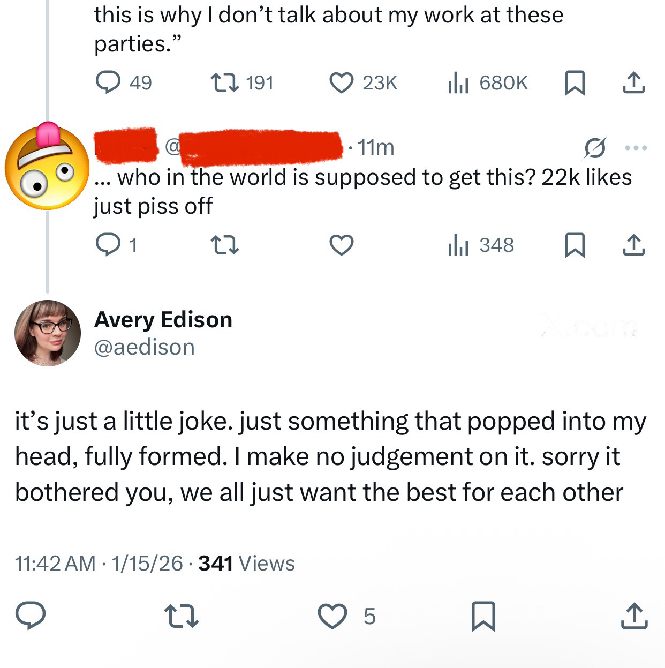
Task: Share the 'just piss off' reply
Action: pyautogui.click(x=634, y=245)
